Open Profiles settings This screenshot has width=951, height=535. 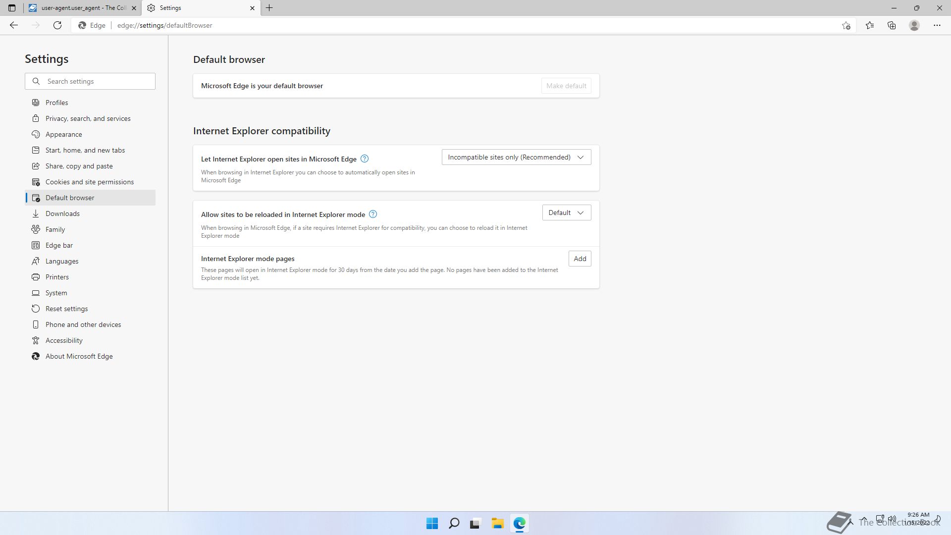[90, 103]
